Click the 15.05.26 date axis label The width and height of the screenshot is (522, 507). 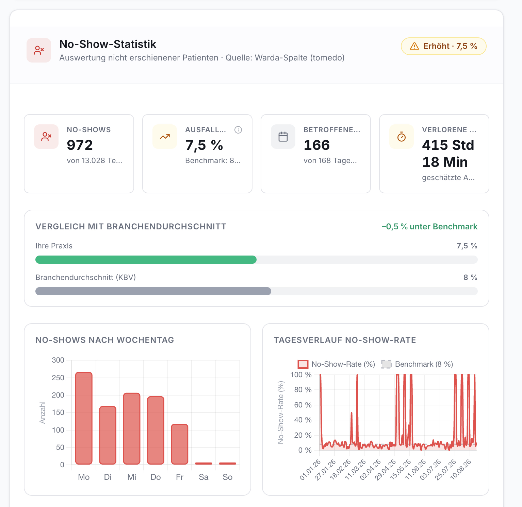tap(401, 469)
